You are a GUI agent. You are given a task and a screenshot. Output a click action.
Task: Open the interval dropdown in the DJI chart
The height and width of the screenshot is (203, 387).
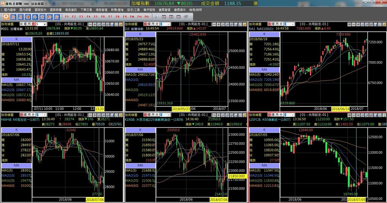[169, 24]
